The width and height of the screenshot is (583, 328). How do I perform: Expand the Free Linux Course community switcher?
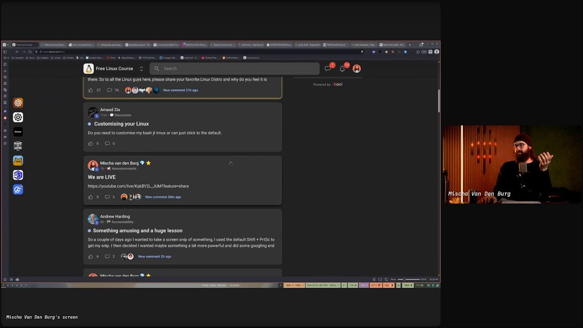141,68
